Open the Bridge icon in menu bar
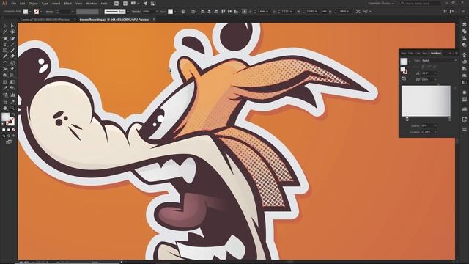Screen dimensions: 469x264 pyautogui.click(x=117, y=4)
